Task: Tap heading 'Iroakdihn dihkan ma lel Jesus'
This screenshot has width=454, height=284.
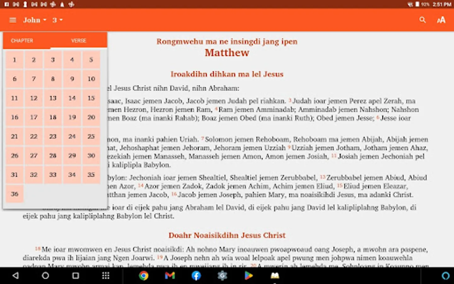Action: coord(227,74)
